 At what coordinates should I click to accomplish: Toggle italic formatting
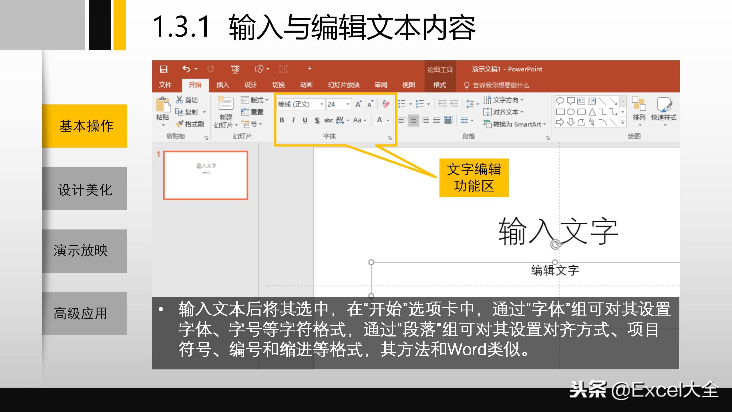[x=293, y=120]
